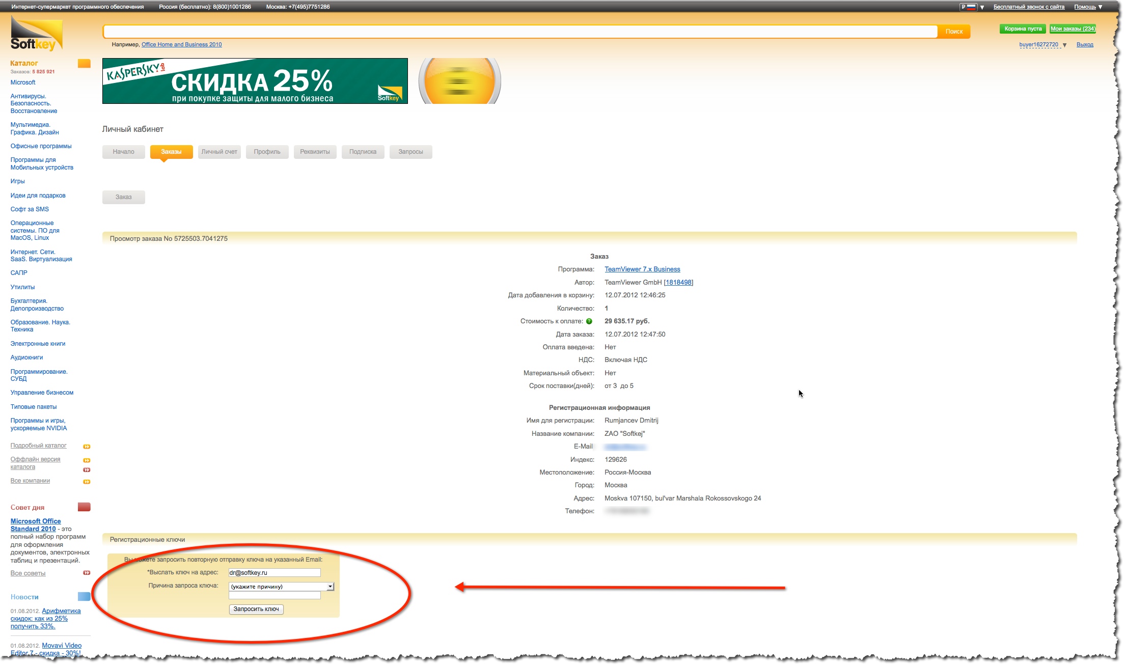The height and width of the screenshot is (665, 1124).
Task: Open the Microsoft catalog category
Action: pos(23,82)
